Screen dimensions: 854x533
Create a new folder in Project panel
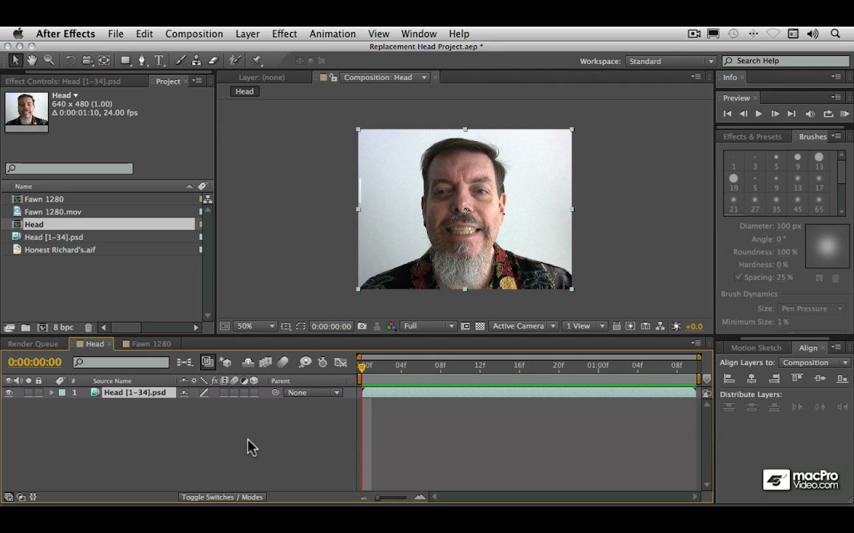(25, 328)
